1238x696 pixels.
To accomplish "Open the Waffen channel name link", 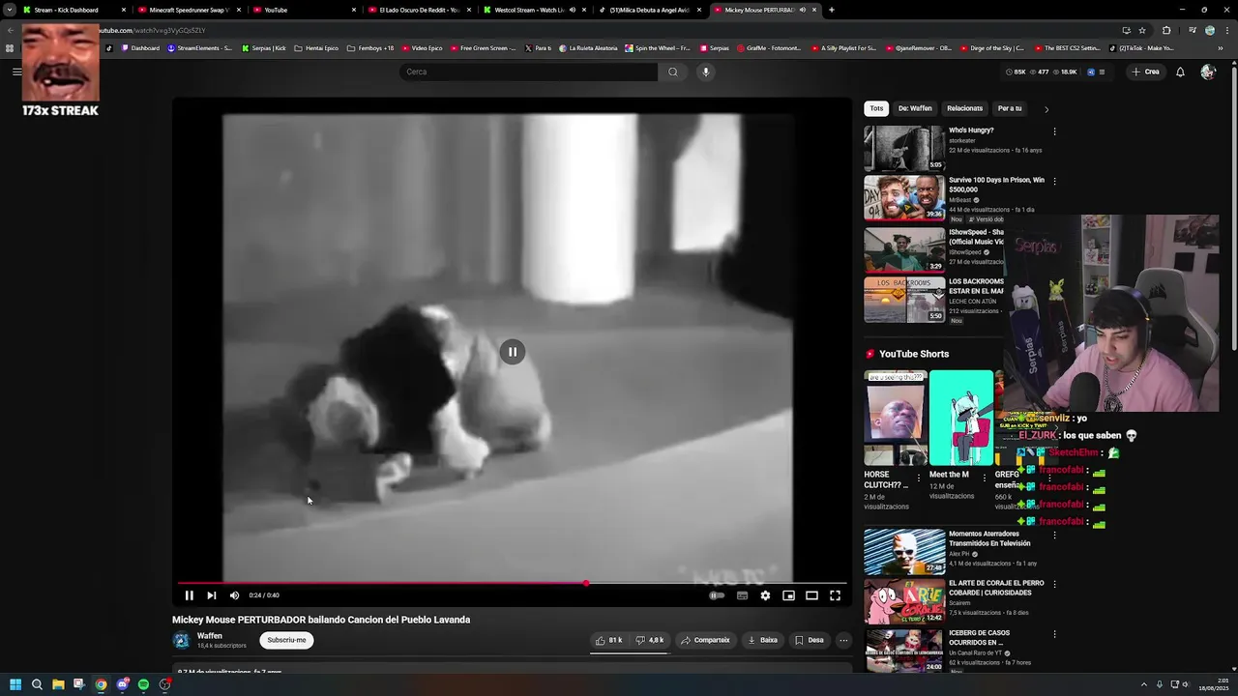I will coord(210,636).
